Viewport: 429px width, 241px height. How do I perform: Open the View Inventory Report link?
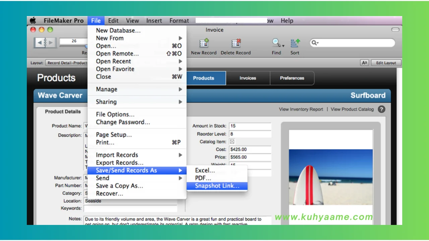click(x=301, y=109)
